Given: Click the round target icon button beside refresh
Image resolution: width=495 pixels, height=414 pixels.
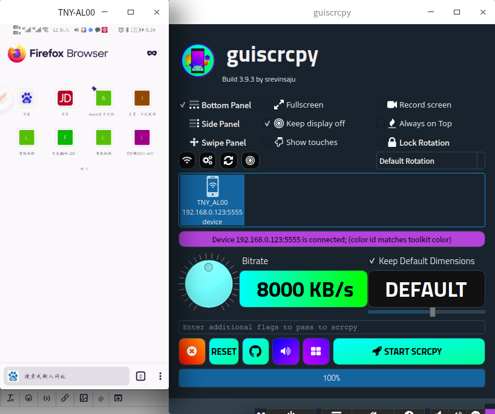Looking at the screenshot, I should (251, 161).
